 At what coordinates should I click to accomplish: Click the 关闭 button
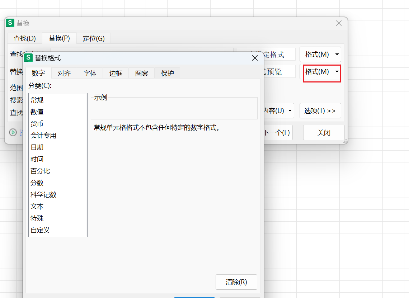(324, 133)
